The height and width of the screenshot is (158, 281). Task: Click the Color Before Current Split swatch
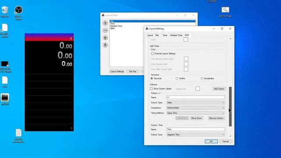coord(186,59)
